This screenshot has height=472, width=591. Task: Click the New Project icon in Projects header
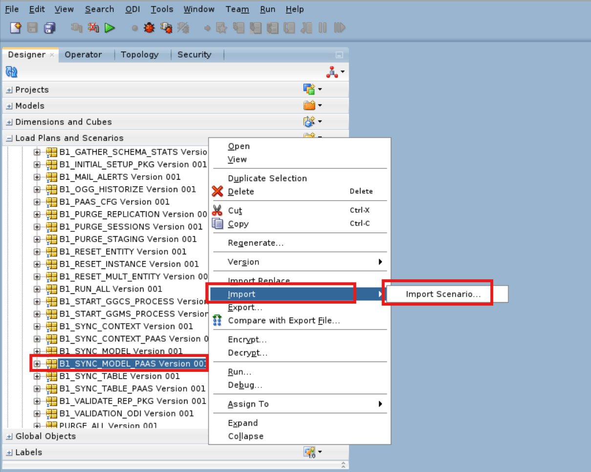pos(309,89)
